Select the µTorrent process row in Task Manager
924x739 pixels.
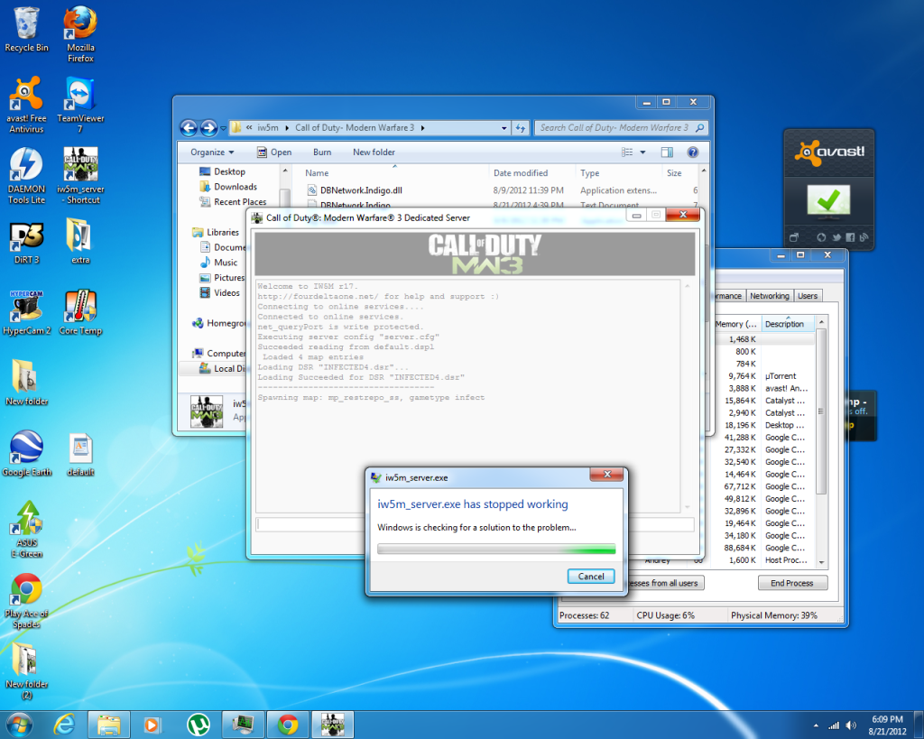coord(763,376)
